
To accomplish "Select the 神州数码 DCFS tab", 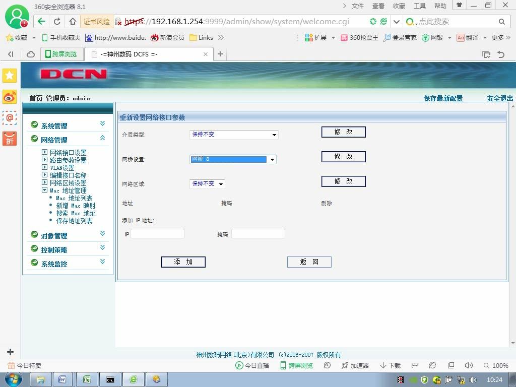I will [149, 54].
